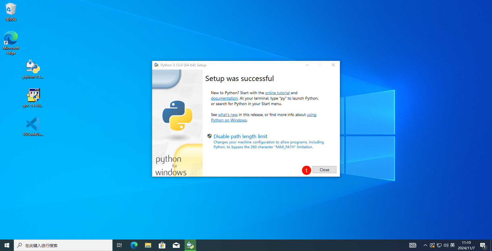This screenshot has height=251, width=492.
Task: Select the VSCodeUser setup desktop icon
Action: pyautogui.click(x=33, y=126)
